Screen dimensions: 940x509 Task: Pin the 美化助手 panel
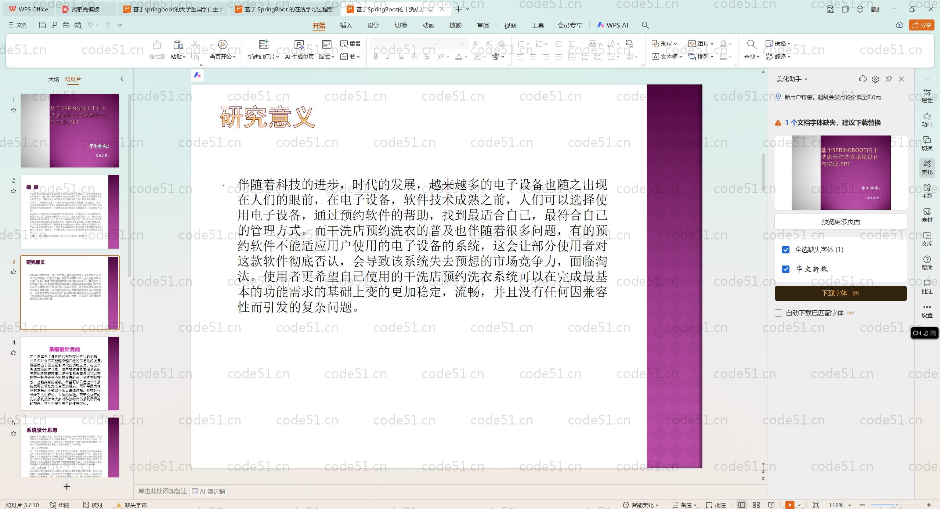coord(889,79)
